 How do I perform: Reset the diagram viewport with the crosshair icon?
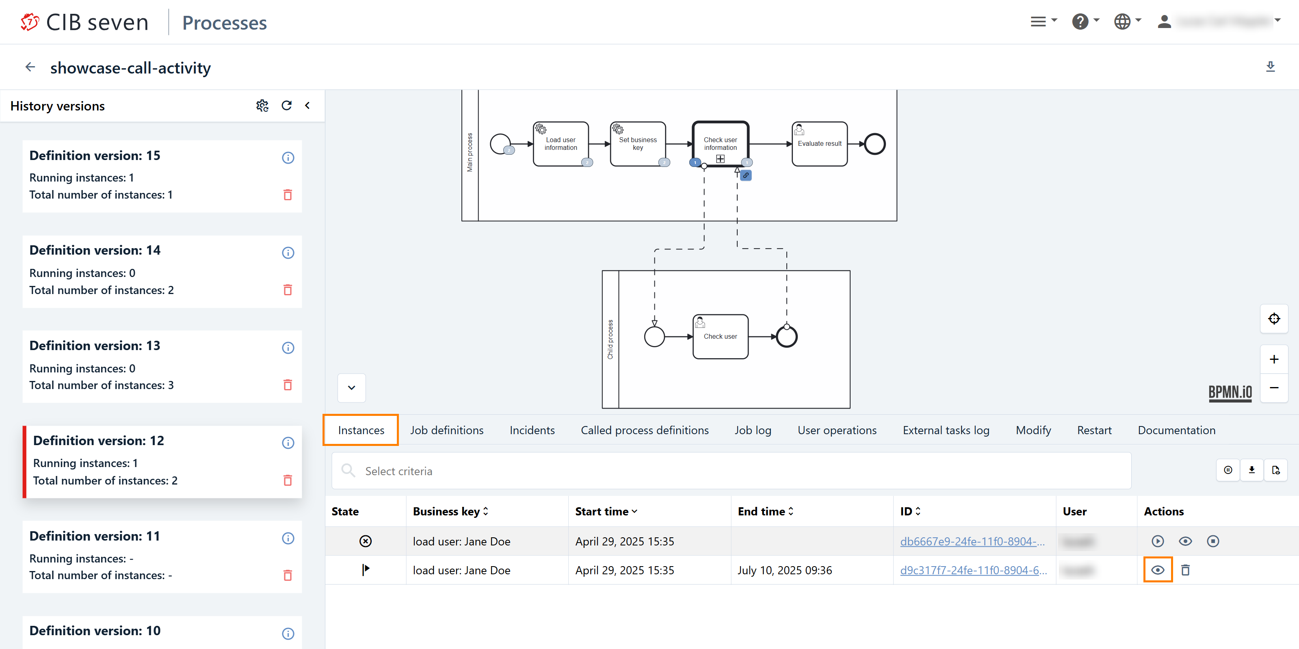[x=1273, y=319]
